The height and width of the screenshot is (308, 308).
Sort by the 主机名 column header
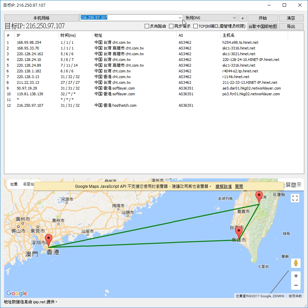[254, 35]
